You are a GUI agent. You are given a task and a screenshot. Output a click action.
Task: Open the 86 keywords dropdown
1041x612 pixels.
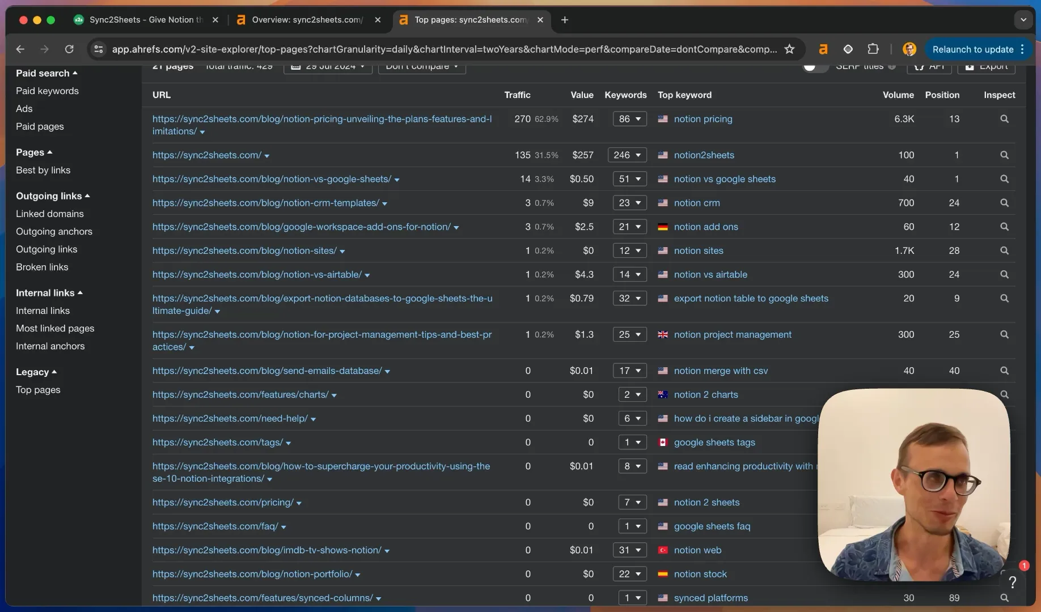629,119
